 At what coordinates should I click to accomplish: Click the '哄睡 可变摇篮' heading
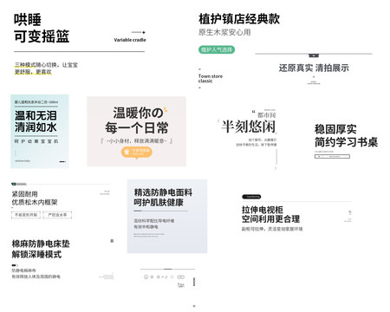pos(42,28)
